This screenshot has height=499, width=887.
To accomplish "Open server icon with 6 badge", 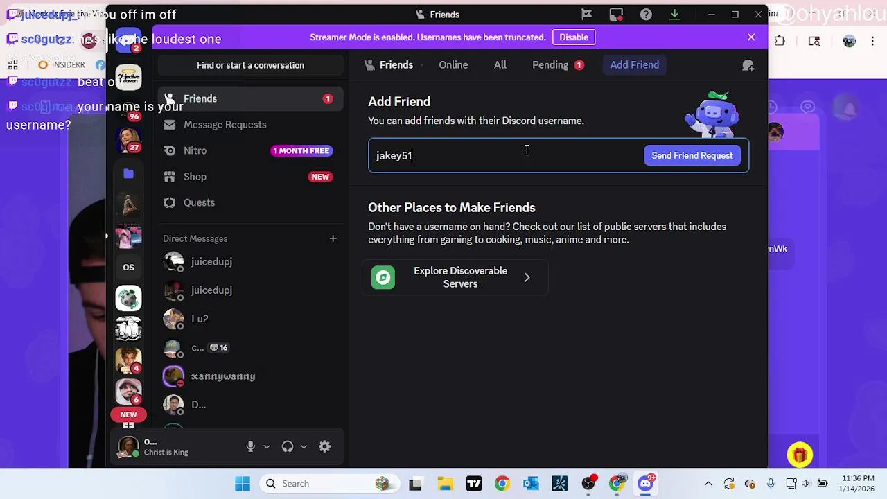I will (128, 392).
